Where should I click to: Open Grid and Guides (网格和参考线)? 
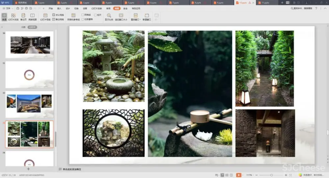73,17
